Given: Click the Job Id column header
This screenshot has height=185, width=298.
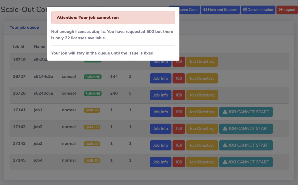Looking at the screenshot, I should (18, 47).
